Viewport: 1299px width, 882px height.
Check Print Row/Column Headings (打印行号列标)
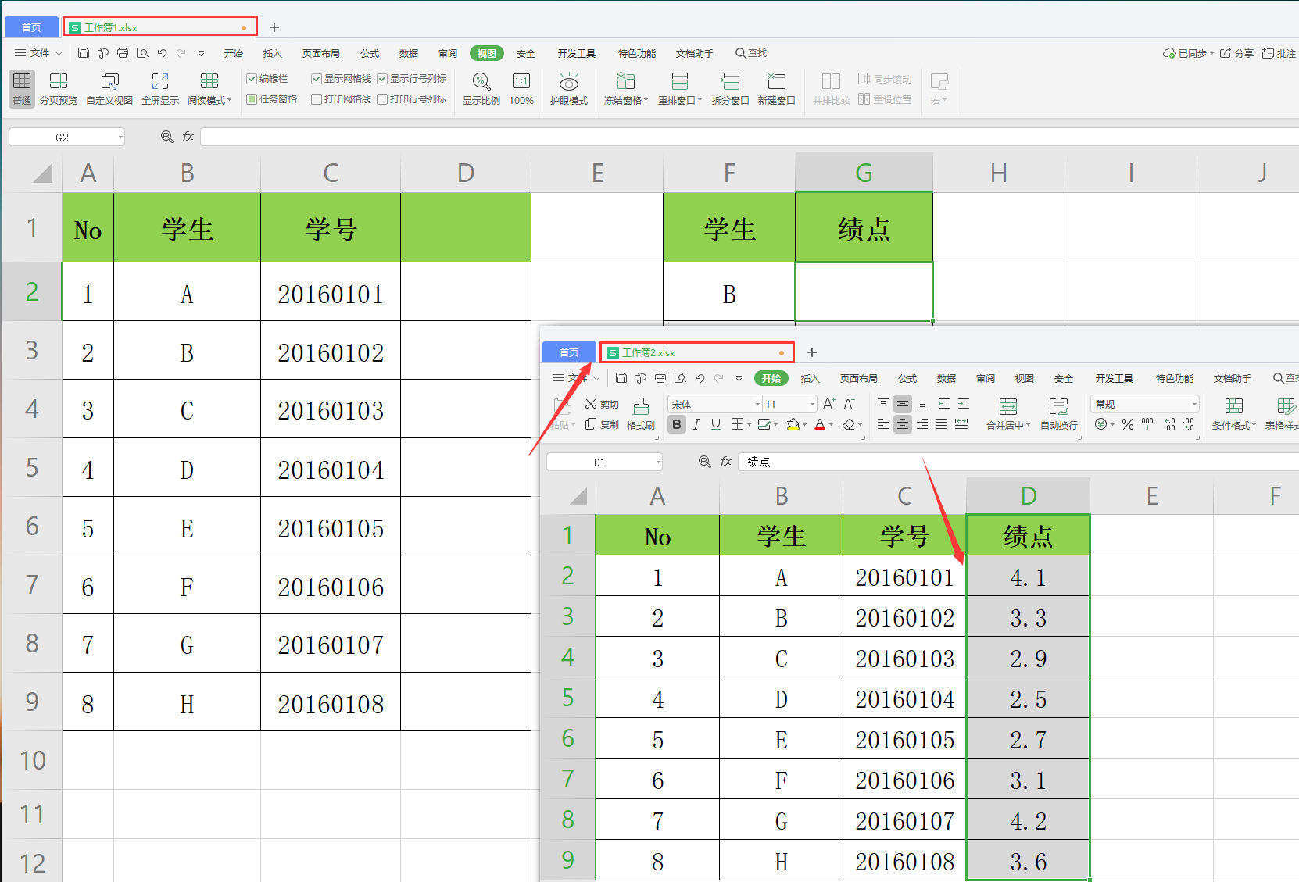coord(382,99)
